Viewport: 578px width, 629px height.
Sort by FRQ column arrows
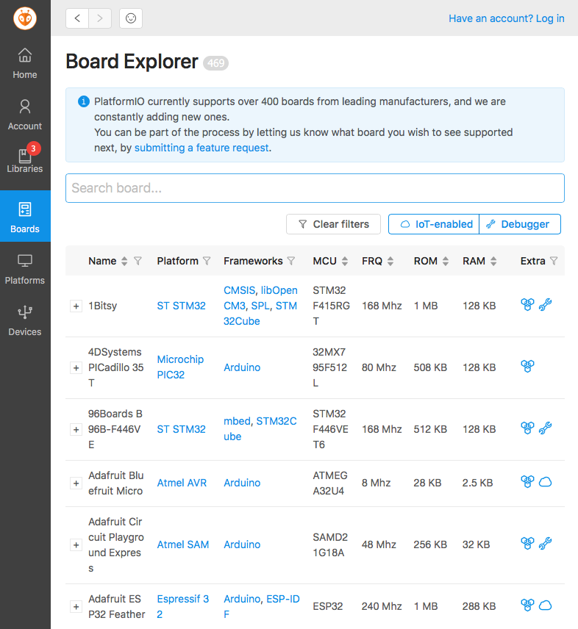click(390, 261)
